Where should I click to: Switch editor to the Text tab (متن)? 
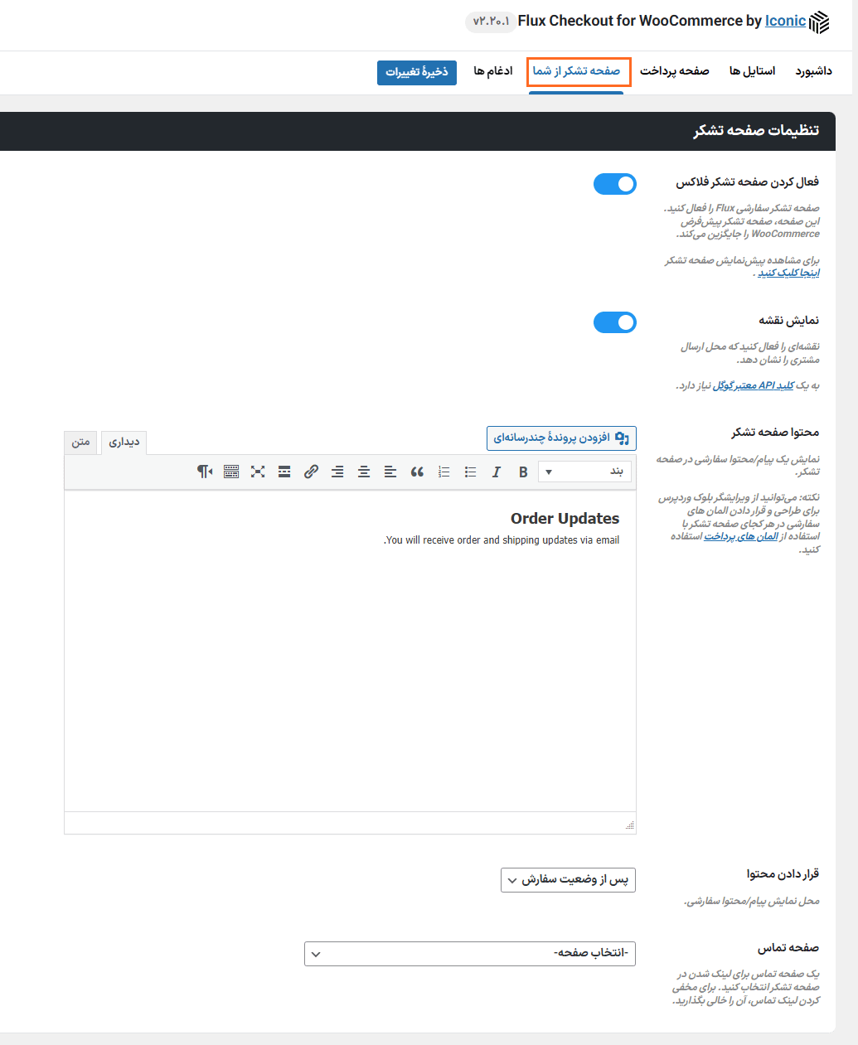point(80,443)
